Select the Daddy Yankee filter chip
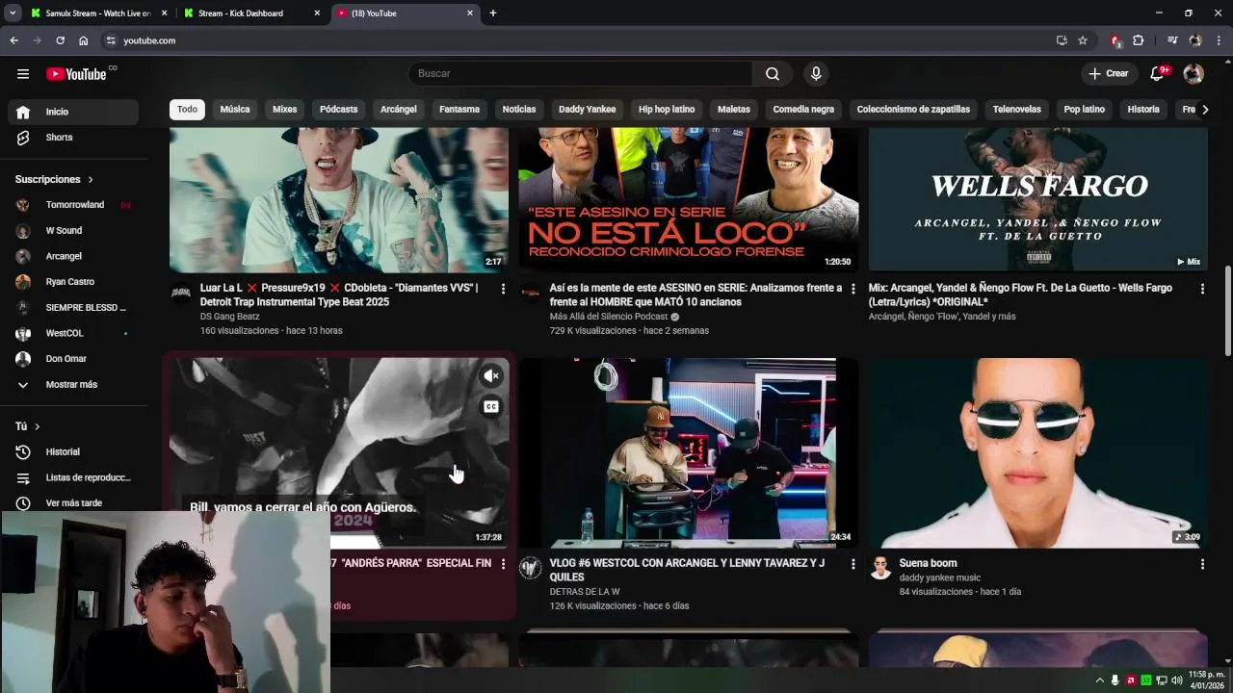Viewport: 1233px width, 693px height. (587, 110)
